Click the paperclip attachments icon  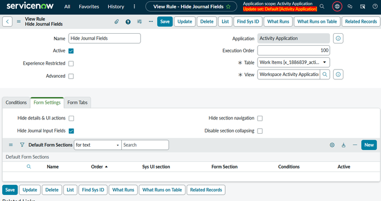[x=116, y=22]
